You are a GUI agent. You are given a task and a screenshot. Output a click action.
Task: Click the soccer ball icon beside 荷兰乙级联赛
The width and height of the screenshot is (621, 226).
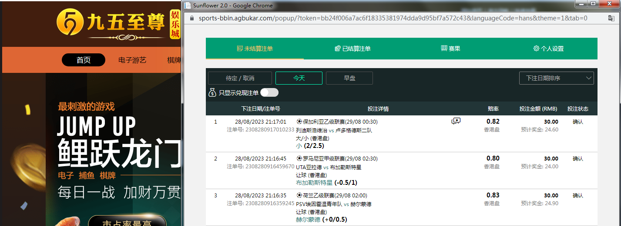(x=299, y=195)
